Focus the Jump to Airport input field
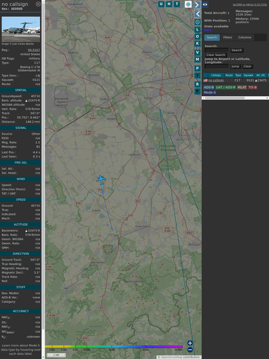The image size is (269, 359). pyautogui.click(x=217, y=66)
